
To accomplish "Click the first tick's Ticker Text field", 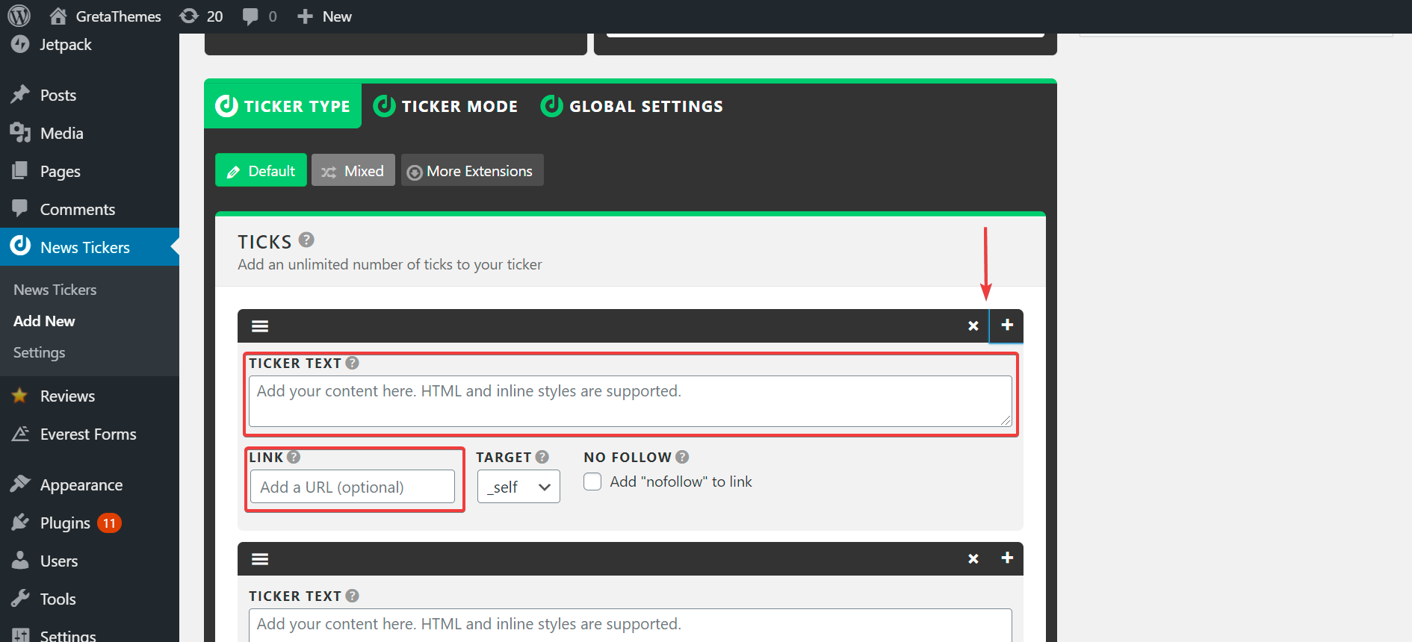I will (631, 402).
